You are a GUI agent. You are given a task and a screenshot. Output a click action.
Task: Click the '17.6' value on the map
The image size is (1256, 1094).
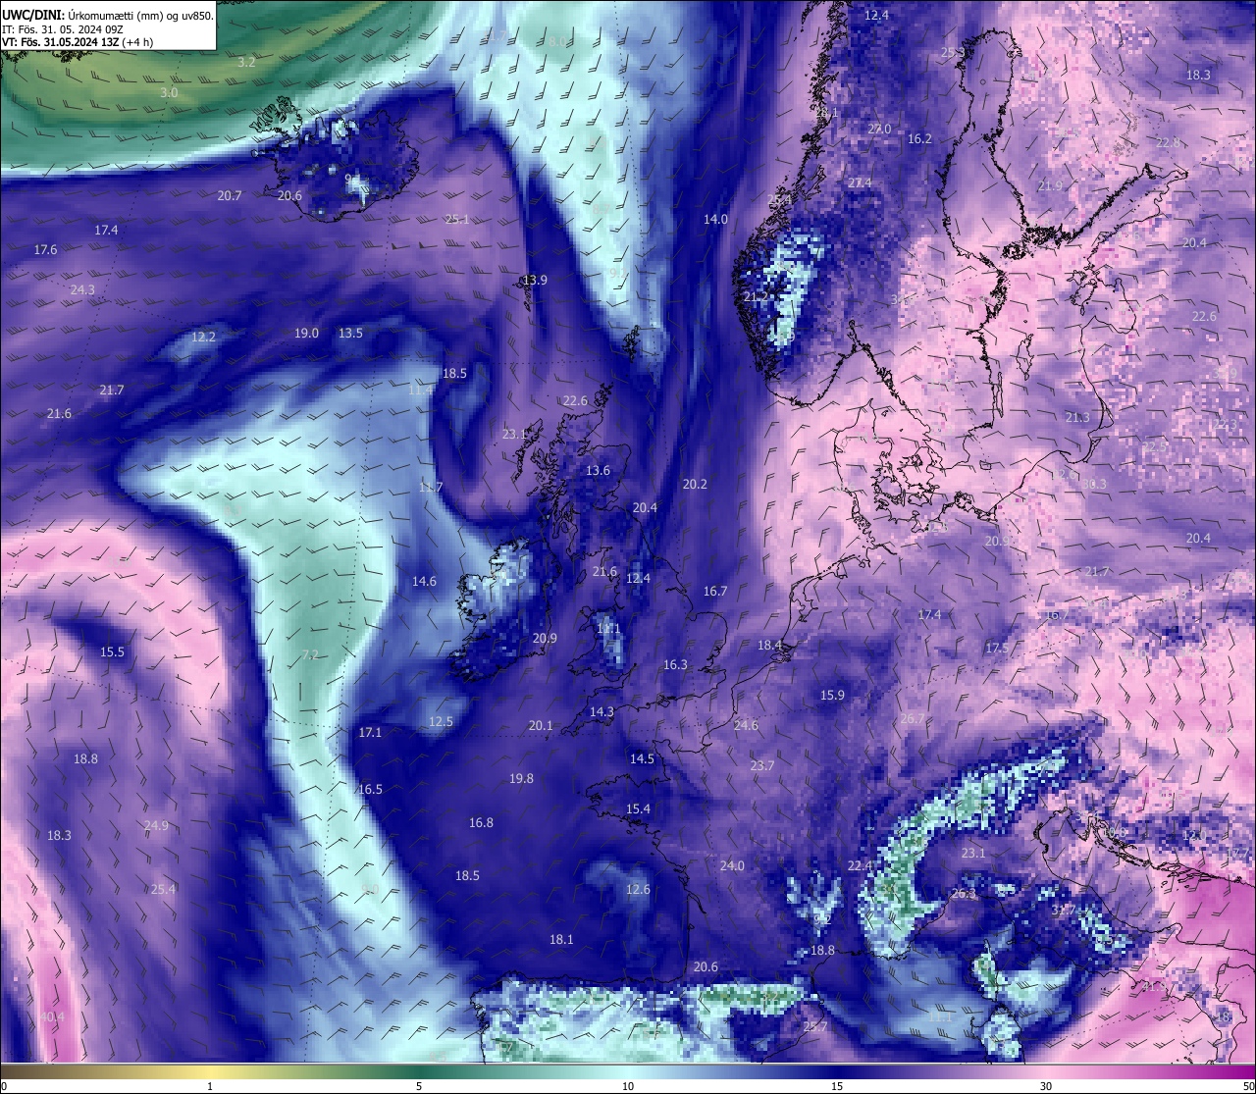[x=45, y=250]
